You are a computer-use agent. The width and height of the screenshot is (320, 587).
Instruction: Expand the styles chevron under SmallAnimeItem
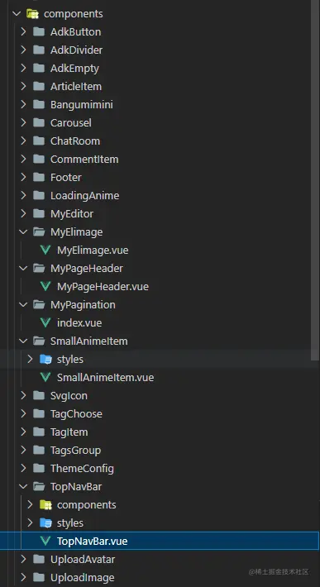[31, 360]
